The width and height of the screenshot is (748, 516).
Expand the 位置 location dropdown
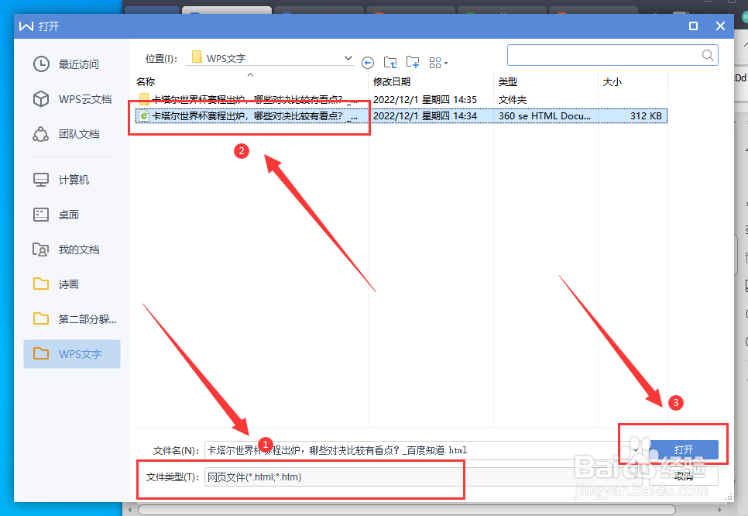pos(348,58)
